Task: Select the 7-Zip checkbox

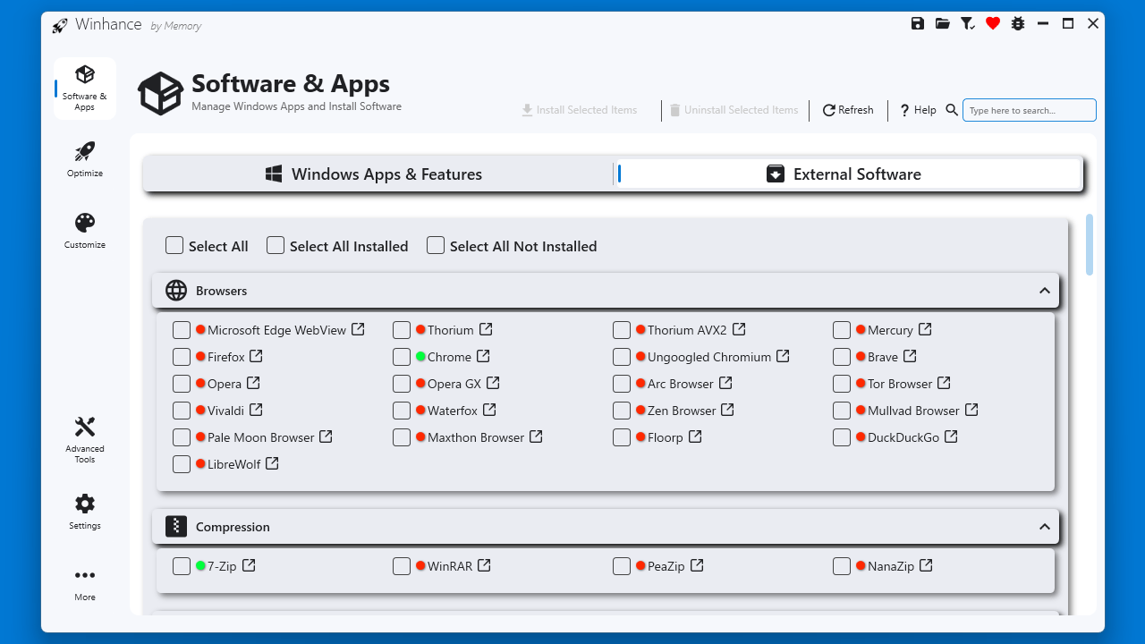Action: tap(182, 566)
